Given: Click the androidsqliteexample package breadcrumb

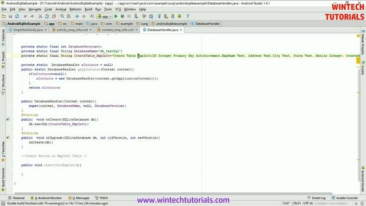Looking at the screenshot, I should 169,23.
